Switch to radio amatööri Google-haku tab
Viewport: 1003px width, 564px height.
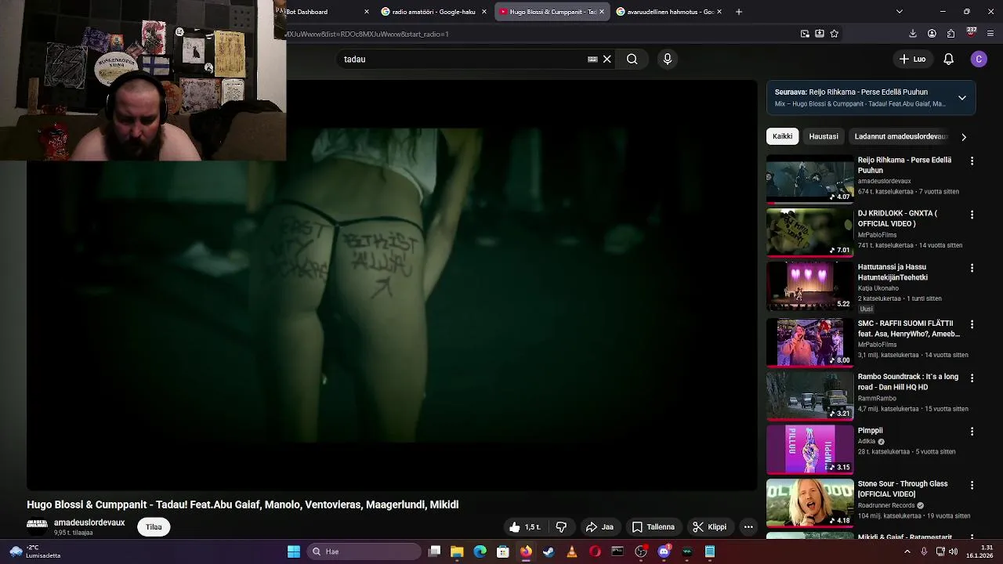433,12
